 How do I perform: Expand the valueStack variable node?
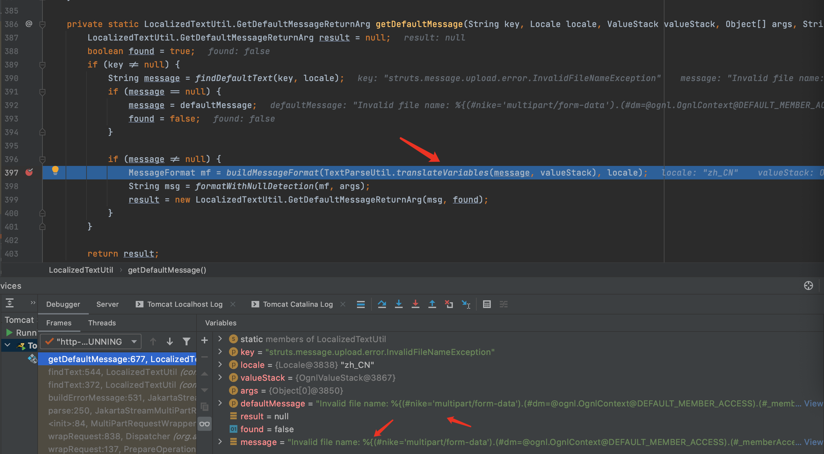coord(220,377)
